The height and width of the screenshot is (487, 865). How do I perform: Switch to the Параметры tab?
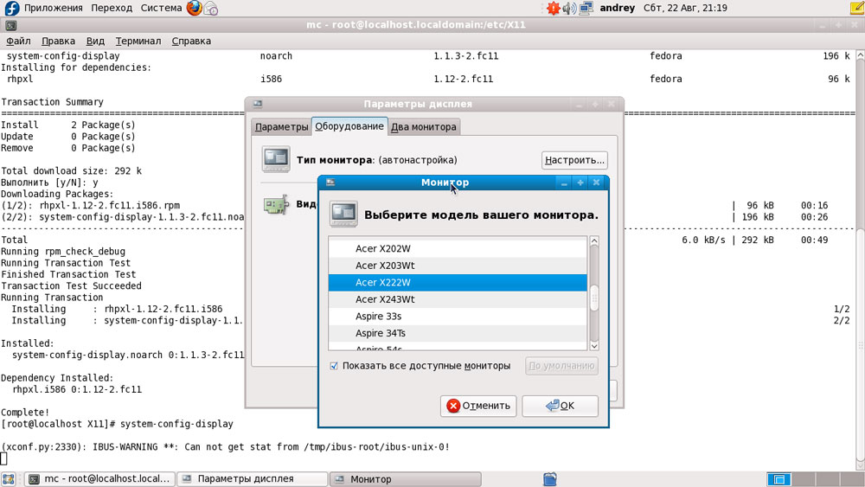click(281, 127)
